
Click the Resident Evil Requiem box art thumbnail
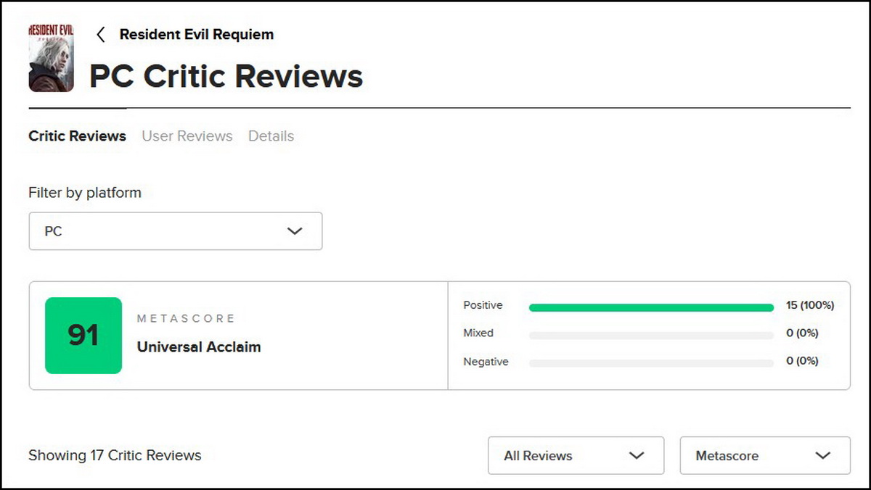[51, 58]
